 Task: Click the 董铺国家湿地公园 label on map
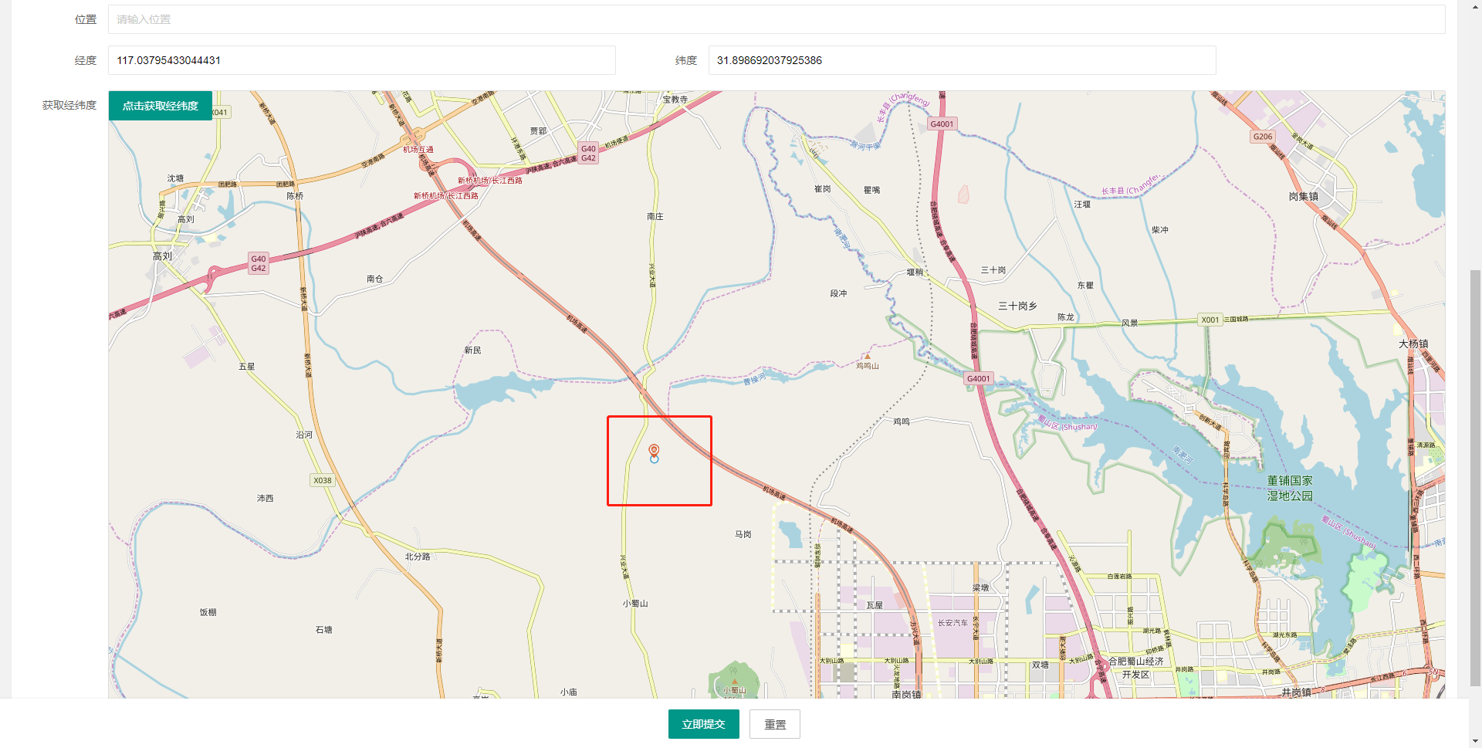pos(1290,488)
